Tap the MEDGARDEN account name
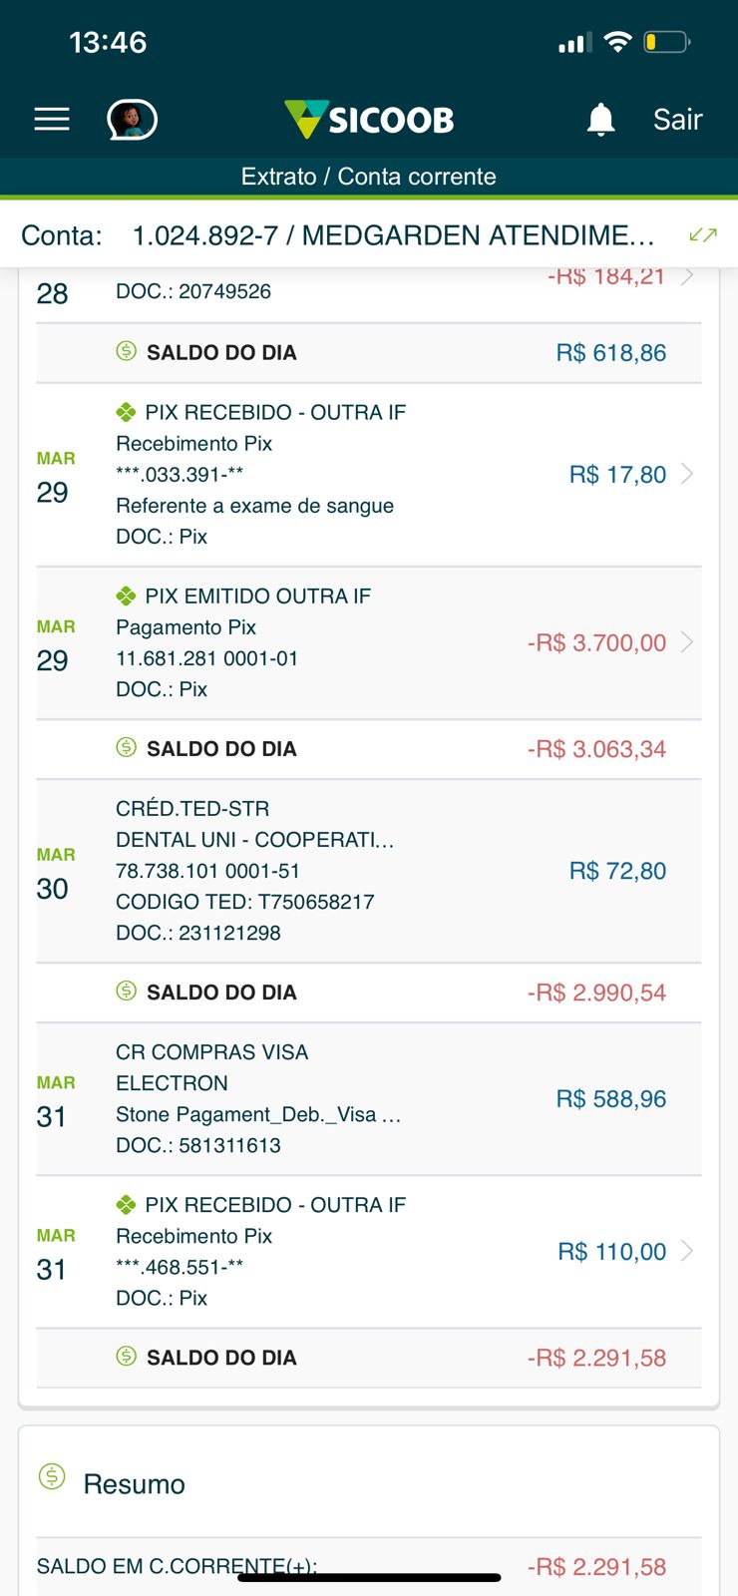738x1596 pixels. (477, 235)
